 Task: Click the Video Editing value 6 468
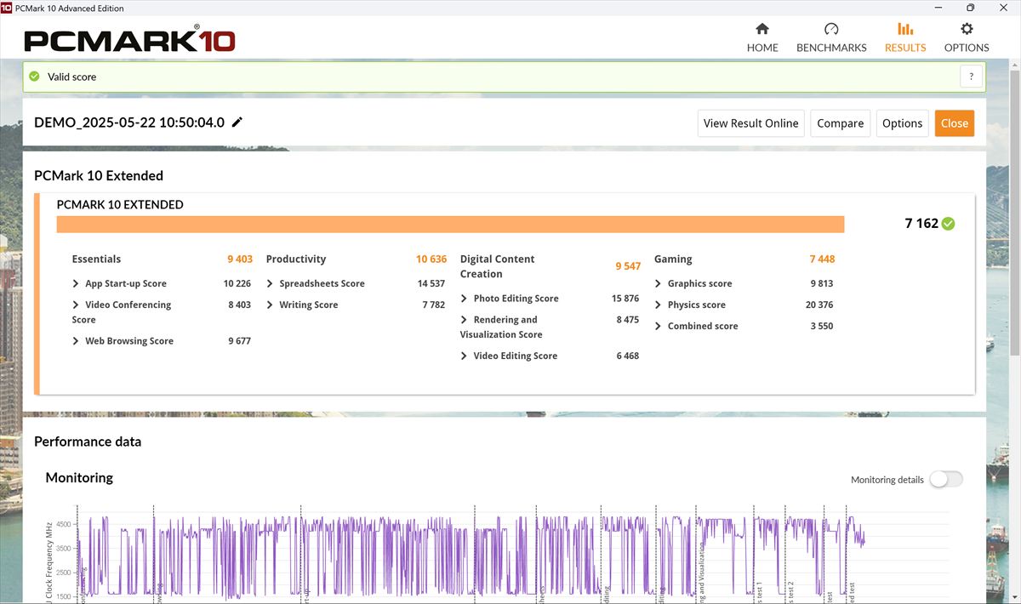point(628,356)
